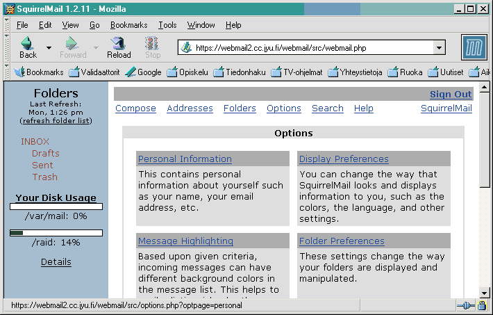Click the Search link

(x=328, y=108)
